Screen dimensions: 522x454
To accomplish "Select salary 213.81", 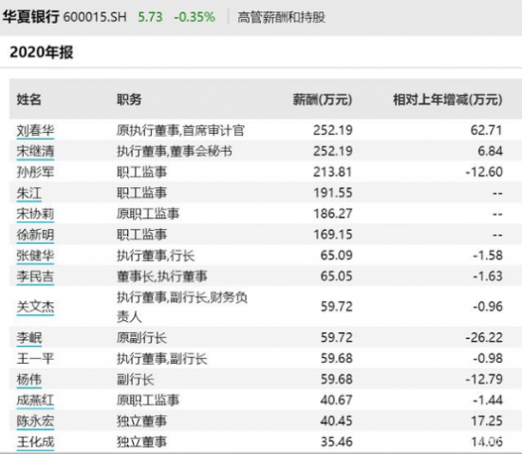I will (333, 172).
